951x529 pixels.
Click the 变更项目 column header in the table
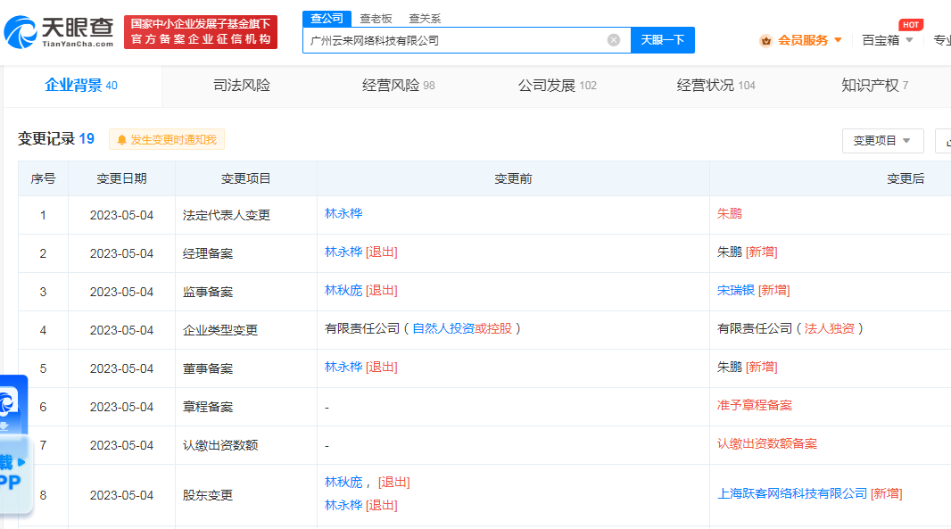tap(245, 179)
